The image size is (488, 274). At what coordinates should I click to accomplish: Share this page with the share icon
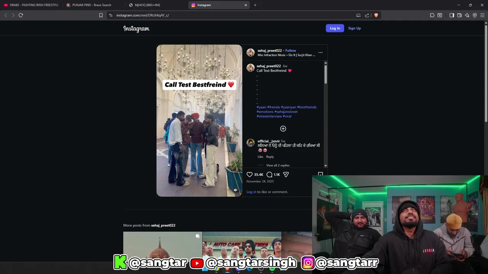point(367,15)
